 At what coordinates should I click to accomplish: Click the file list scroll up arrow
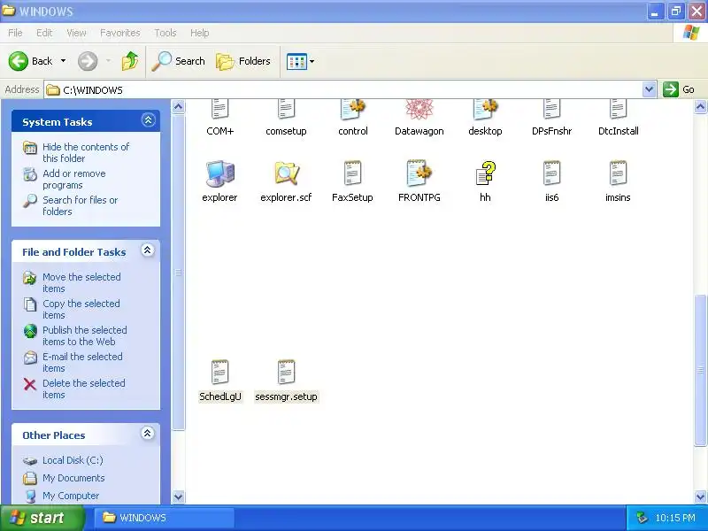700,107
